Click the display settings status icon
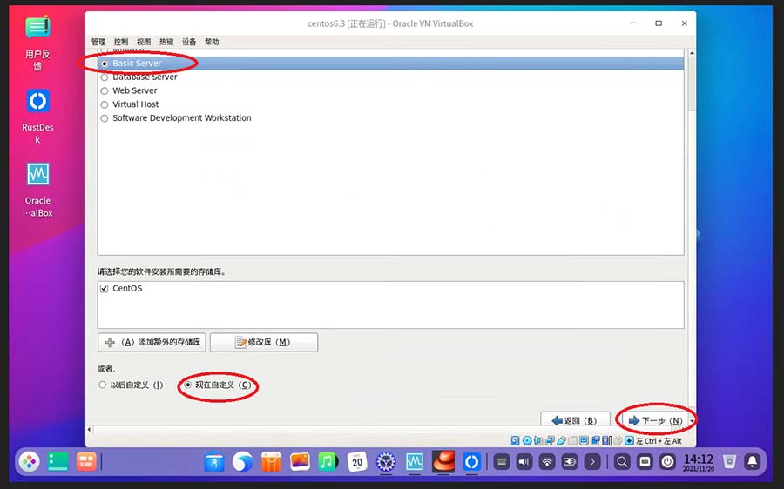The image size is (784, 489). 584,440
